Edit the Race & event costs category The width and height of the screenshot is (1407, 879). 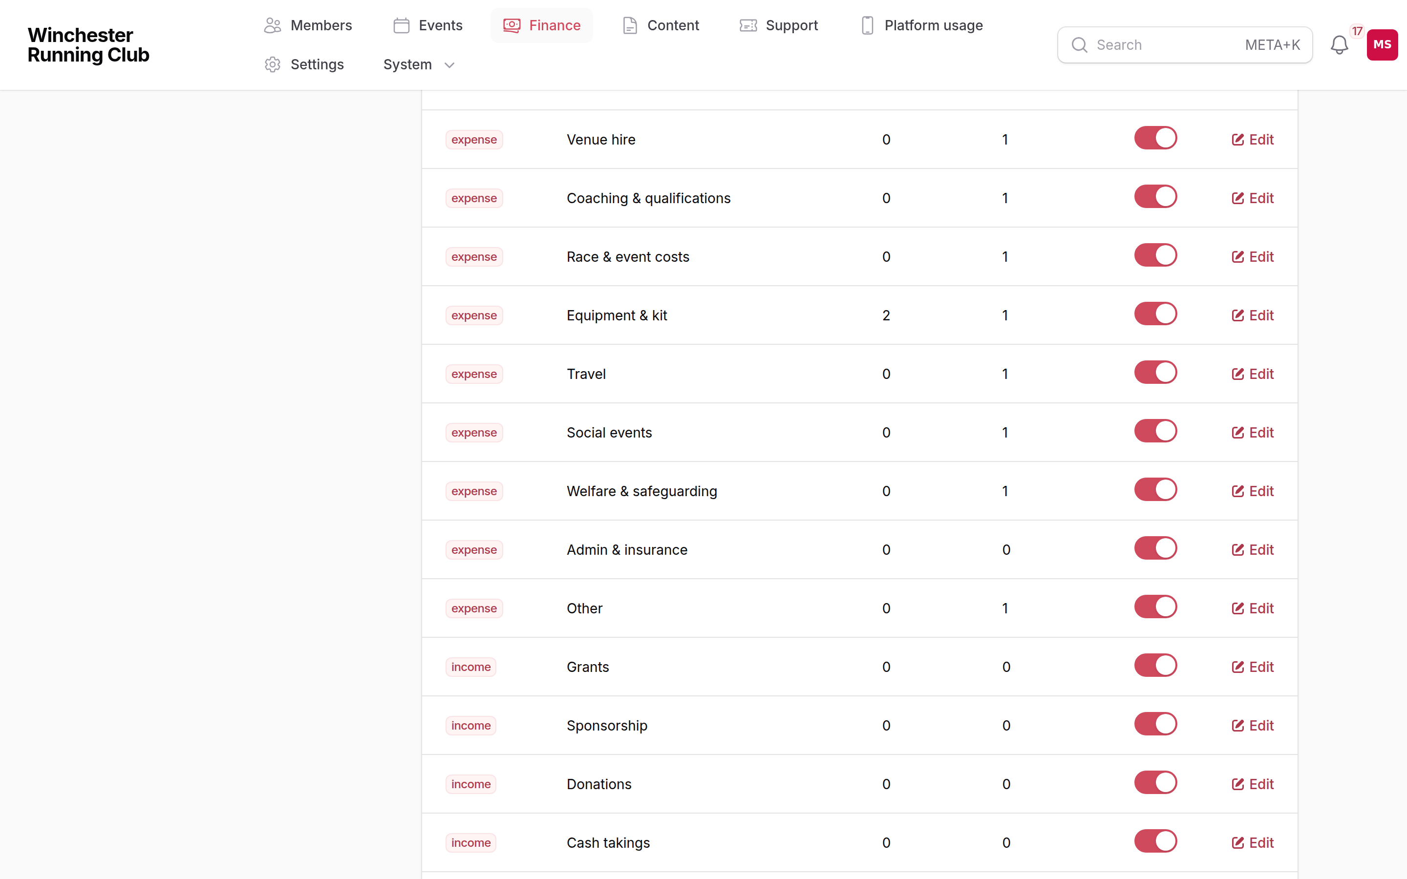[1252, 257]
